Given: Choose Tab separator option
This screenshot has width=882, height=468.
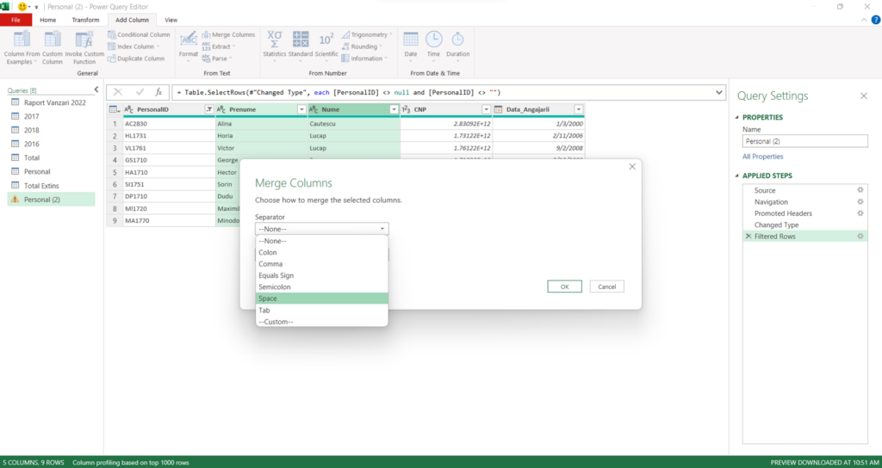Looking at the screenshot, I should click(x=322, y=310).
